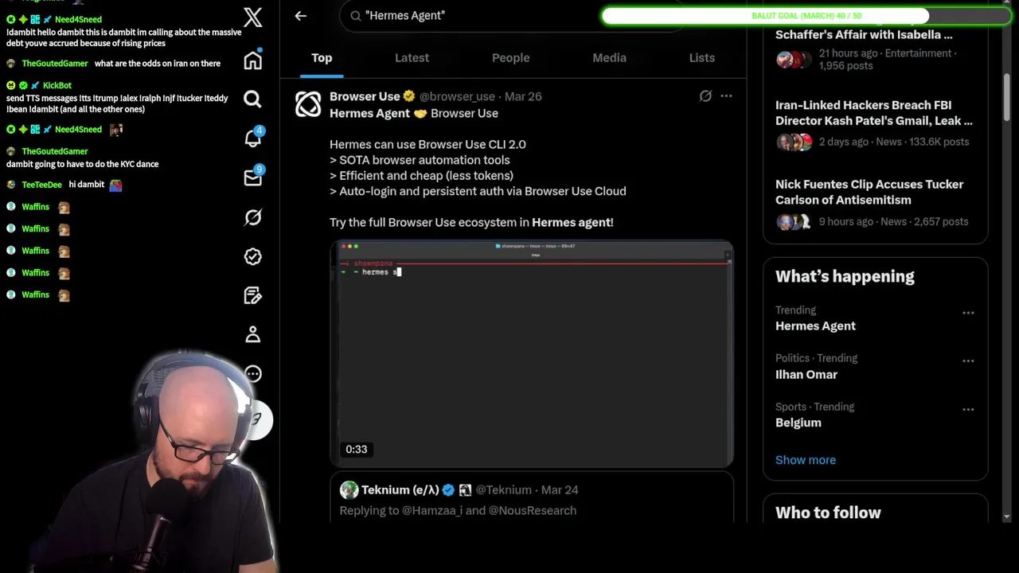Switch to the Top tab
The width and height of the screenshot is (1019, 573).
(322, 58)
